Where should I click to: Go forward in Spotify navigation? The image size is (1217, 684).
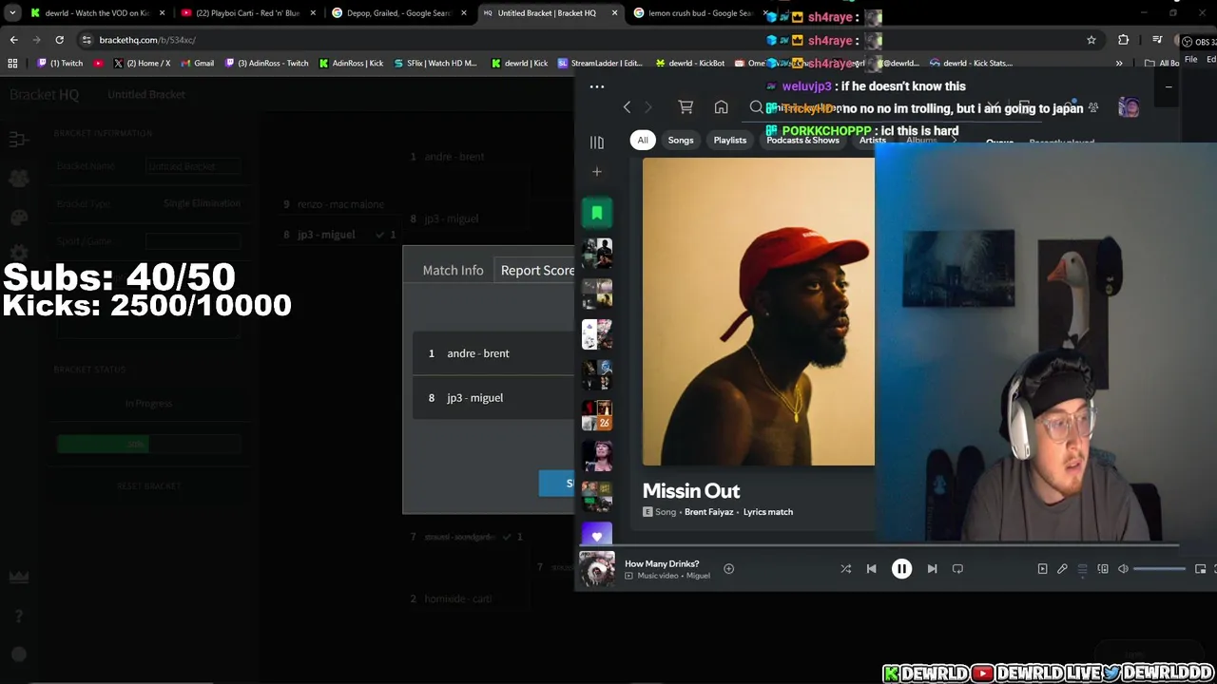pyautogui.click(x=648, y=107)
